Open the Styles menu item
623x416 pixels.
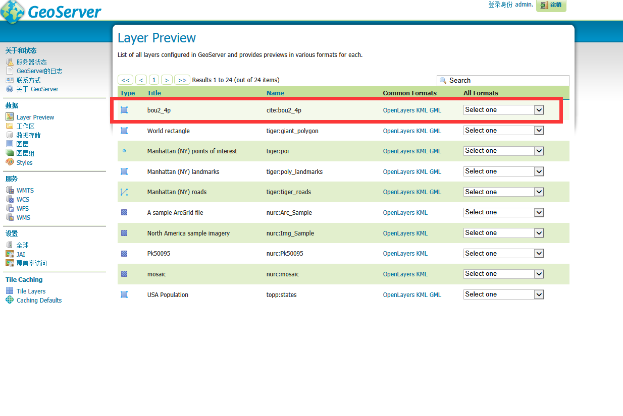(x=24, y=162)
